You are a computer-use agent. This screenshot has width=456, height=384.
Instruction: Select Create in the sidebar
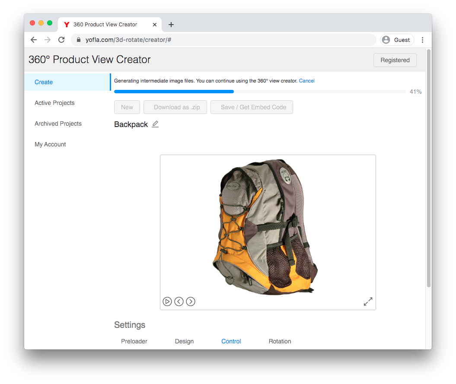click(x=67, y=82)
